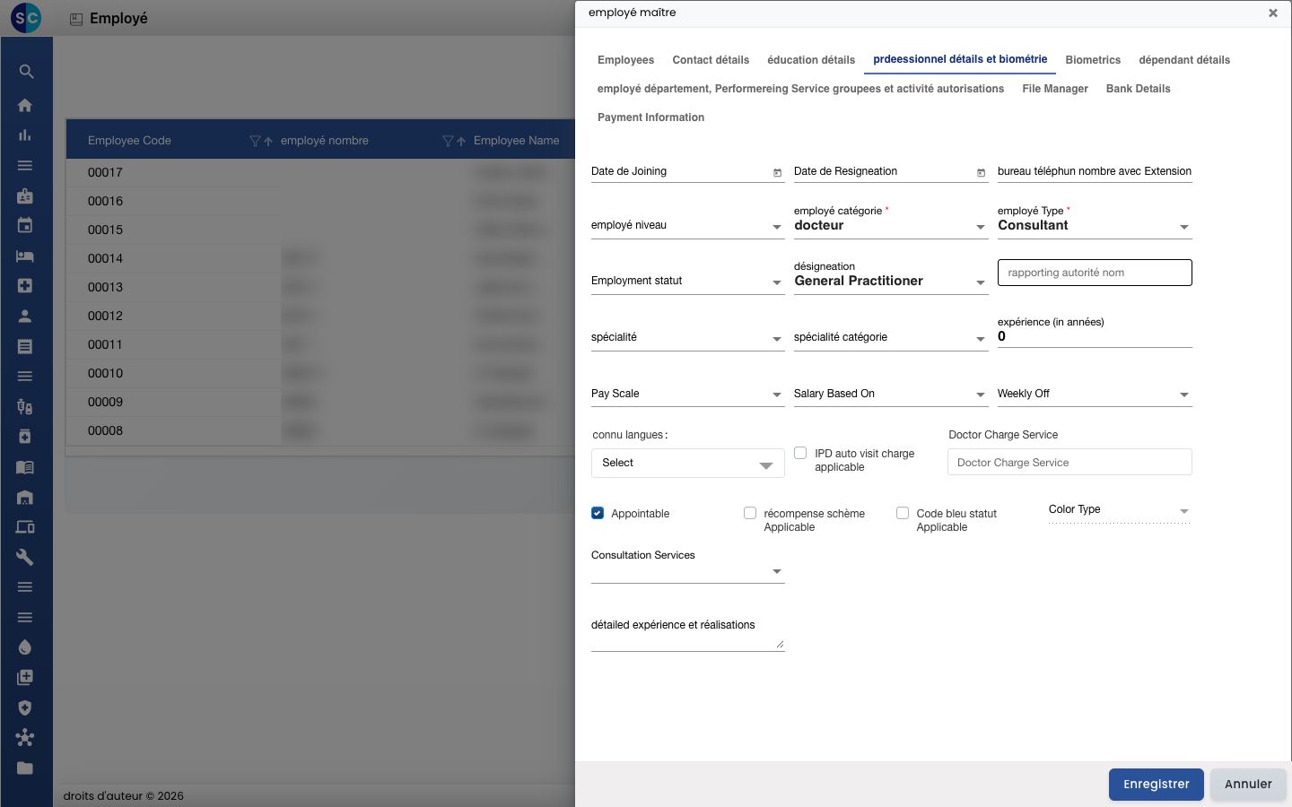Open the open-book icon in sidebar

tap(25, 467)
